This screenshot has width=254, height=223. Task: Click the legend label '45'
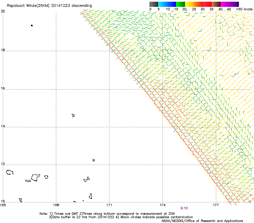pyautogui.click(x=229, y=9)
